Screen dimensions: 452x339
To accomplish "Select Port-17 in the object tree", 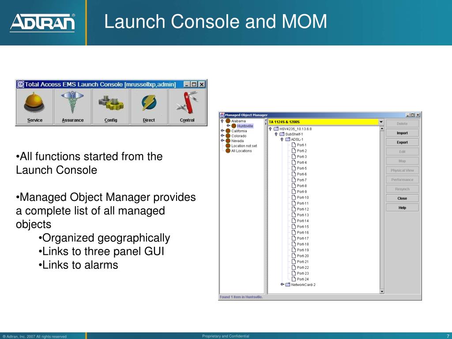I will pyautogui.click(x=303, y=238).
